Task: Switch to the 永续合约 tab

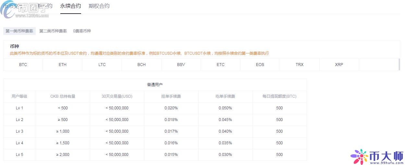Action: 71,6
